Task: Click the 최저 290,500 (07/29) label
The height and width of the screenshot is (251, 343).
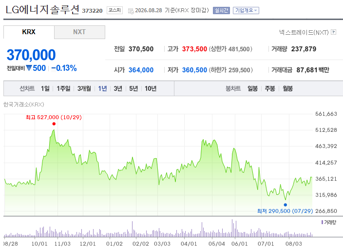Action: [285, 211]
